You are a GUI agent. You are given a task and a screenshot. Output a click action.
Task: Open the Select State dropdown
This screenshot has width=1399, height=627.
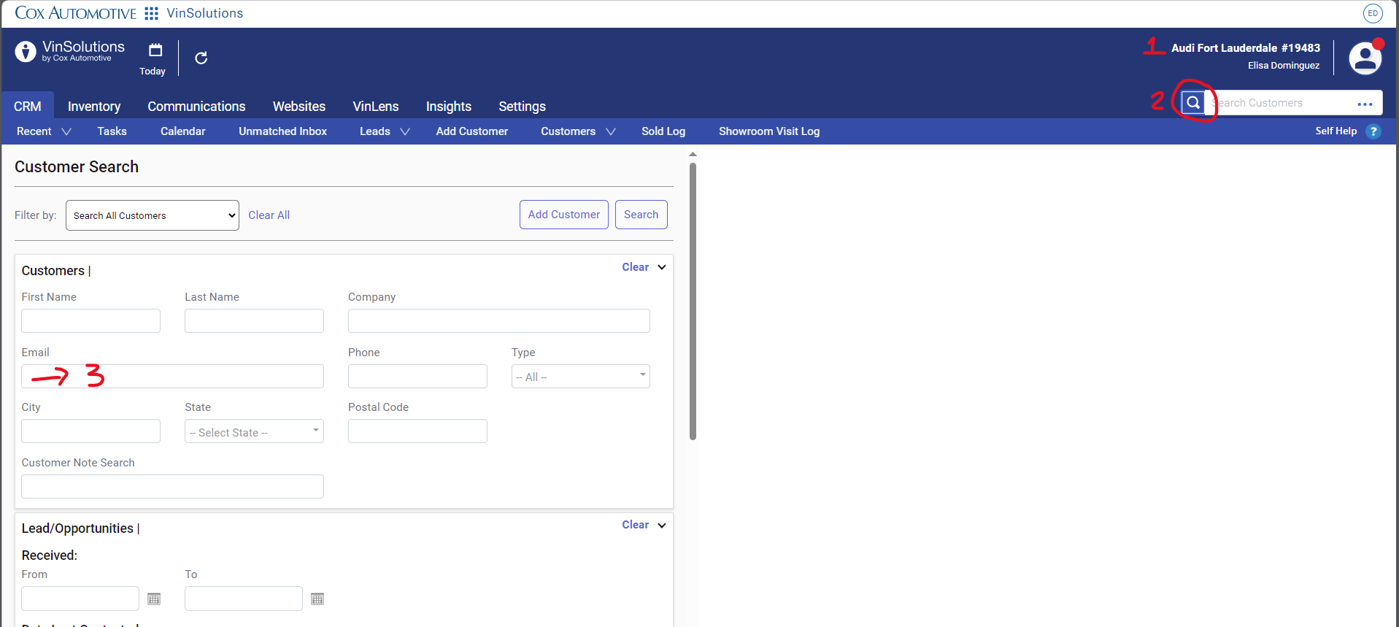(x=254, y=431)
